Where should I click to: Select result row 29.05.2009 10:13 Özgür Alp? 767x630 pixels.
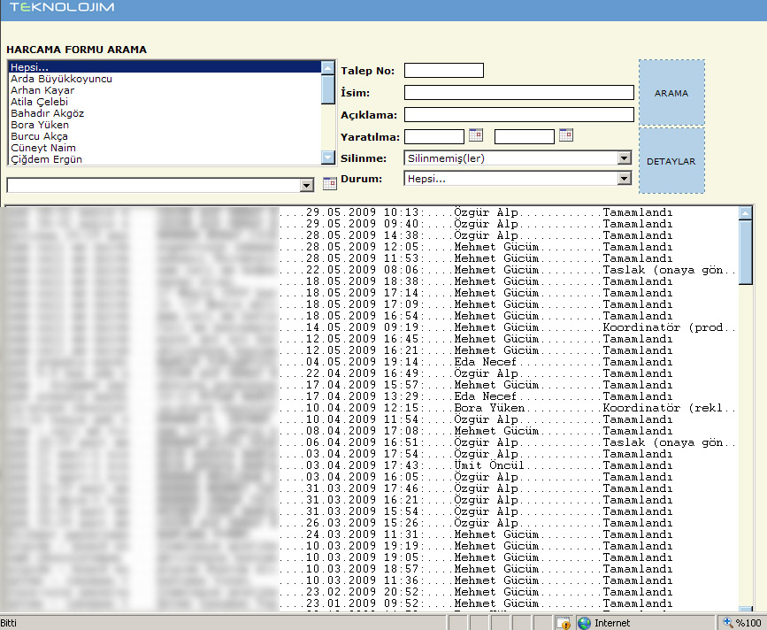[x=372, y=212]
